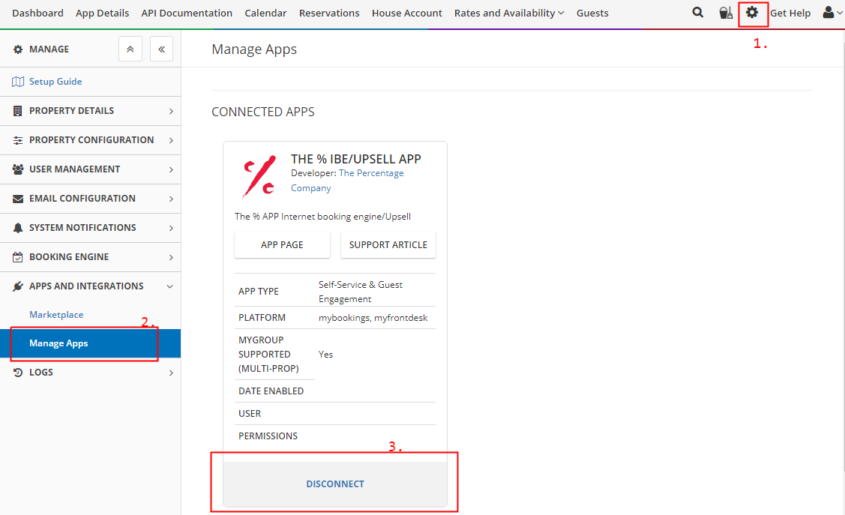Open Guests menu item

click(x=592, y=13)
